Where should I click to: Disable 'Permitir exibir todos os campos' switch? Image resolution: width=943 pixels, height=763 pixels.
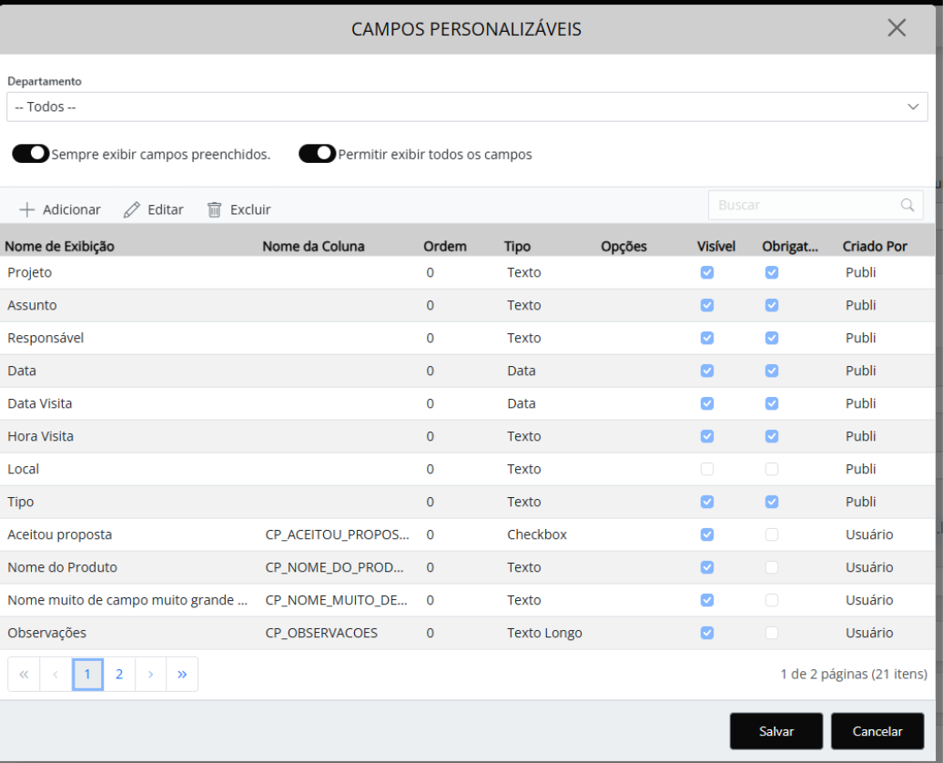318,154
